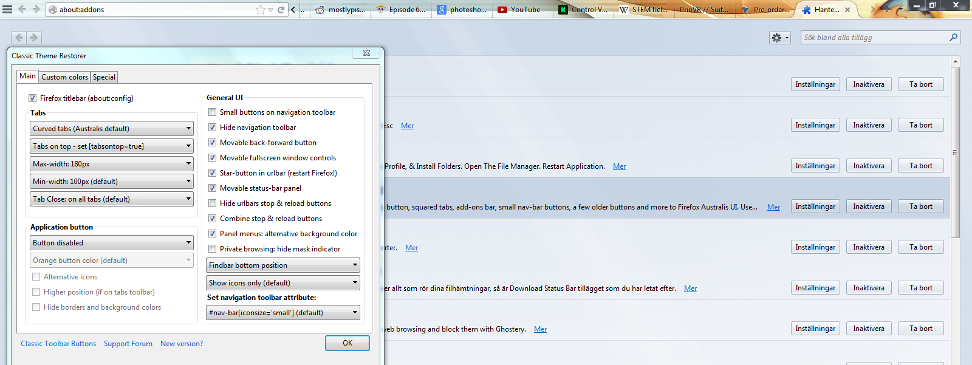Toggle Movable status-bar panel checkbox
Screen dimensions: 972x365
click(x=212, y=188)
